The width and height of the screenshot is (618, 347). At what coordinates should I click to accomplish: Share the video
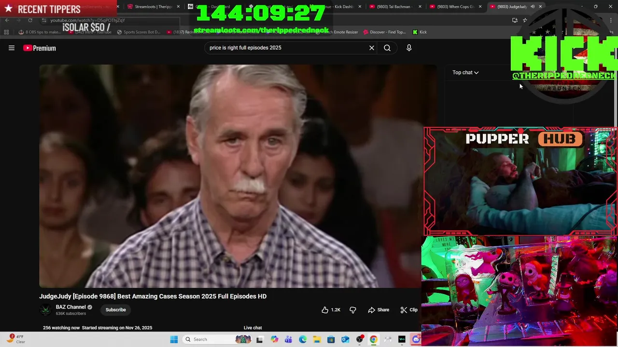pos(379,310)
